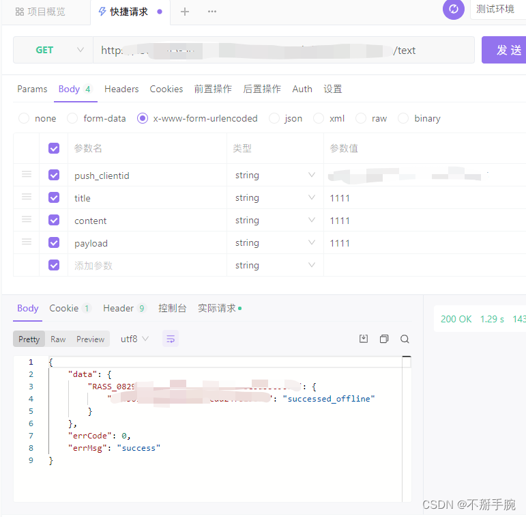Select the json body type radio
This screenshot has height=517, width=526.
click(x=274, y=118)
